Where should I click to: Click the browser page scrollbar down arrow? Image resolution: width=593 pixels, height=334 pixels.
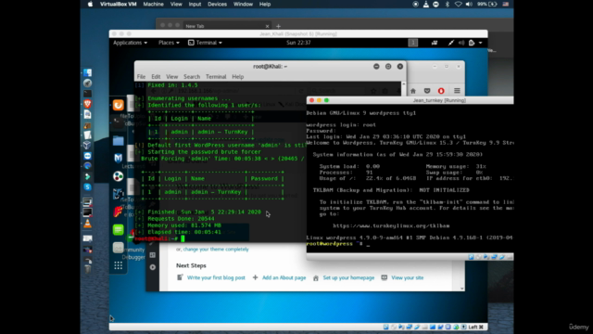tap(461, 289)
